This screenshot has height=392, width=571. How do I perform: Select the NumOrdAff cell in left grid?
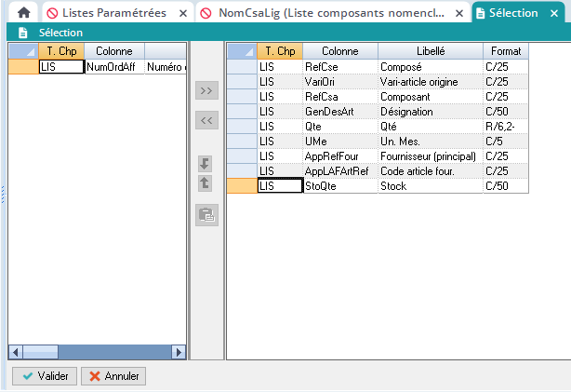pos(113,67)
